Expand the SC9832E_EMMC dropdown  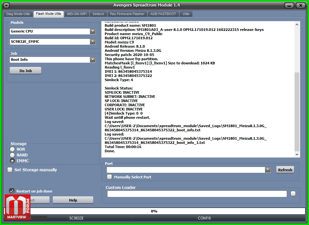tap(93, 42)
